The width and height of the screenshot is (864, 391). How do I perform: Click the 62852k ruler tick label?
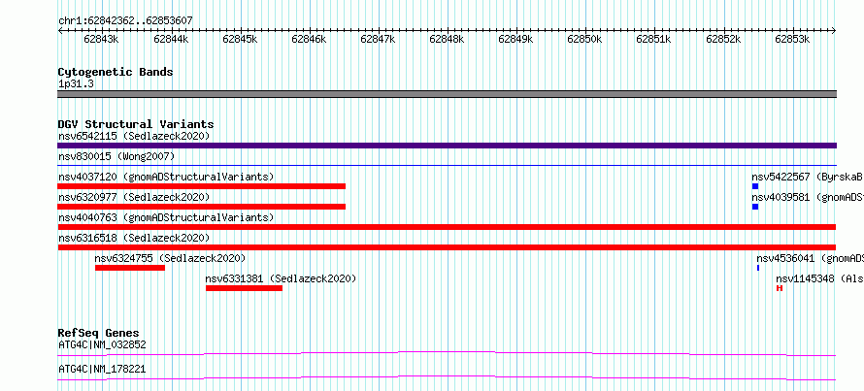point(723,39)
